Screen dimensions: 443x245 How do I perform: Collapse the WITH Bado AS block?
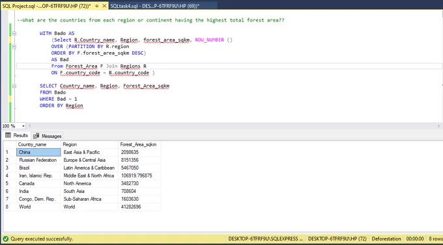point(14,33)
